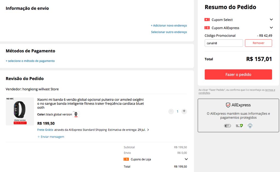Click the Cupom AliExpress coupon icon
The height and width of the screenshot is (172, 280).
[207, 28]
